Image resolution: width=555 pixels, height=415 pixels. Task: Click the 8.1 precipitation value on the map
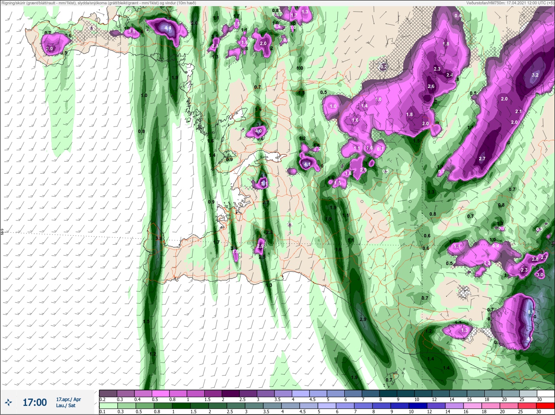click(532, 312)
